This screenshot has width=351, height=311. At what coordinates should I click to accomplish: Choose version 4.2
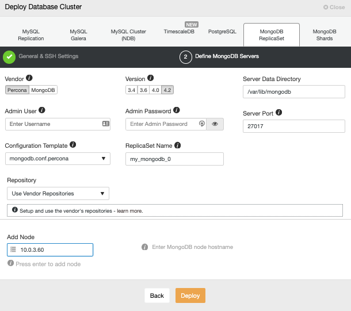(x=167, y=90)
